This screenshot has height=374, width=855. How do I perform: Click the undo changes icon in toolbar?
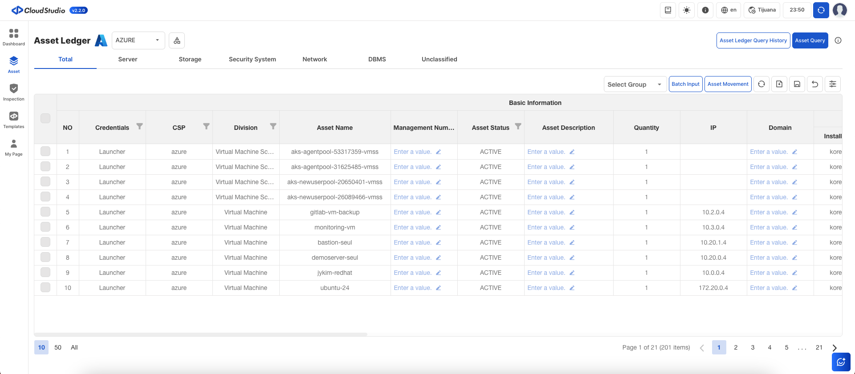point(814,84)
